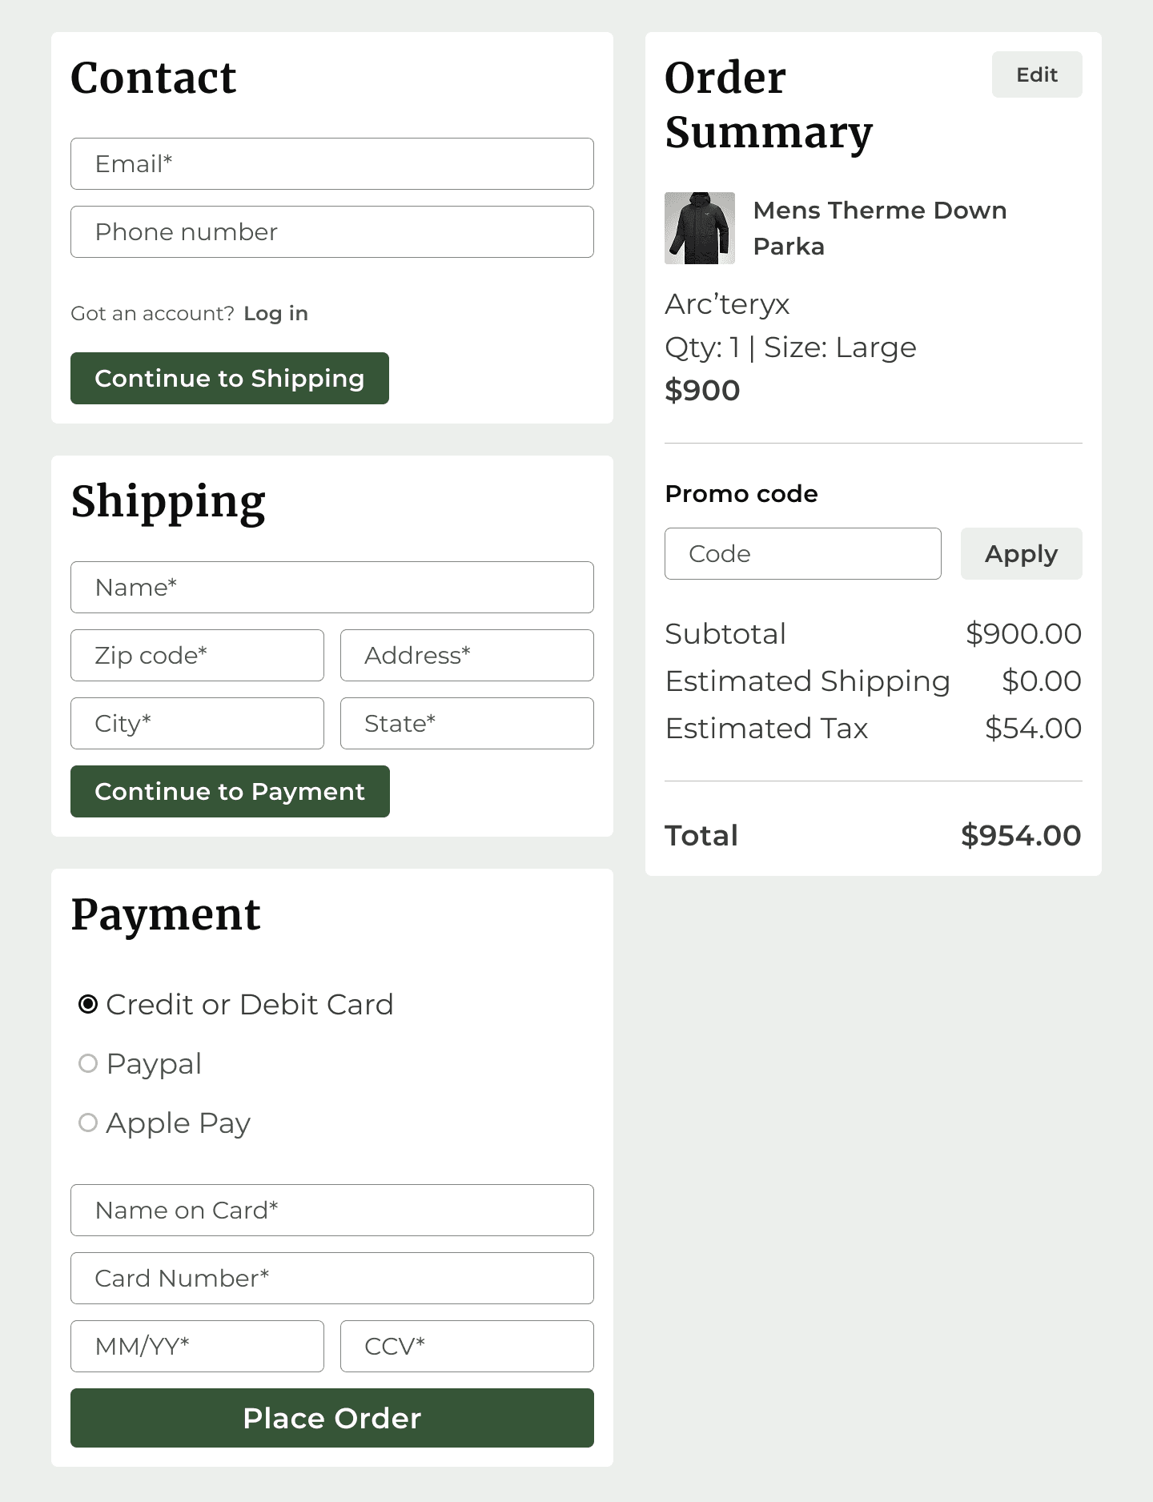The height and width of the screenshot is (1502, 1153).
Task: Select Credit or Debit Card option
Action: click(88, 1004)
